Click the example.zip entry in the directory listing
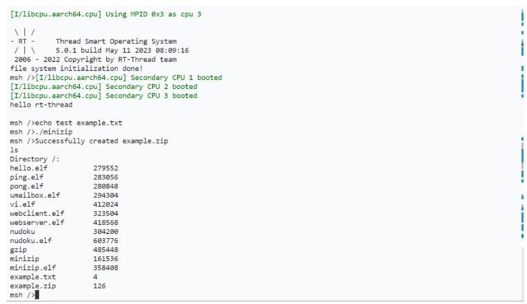Viewport: 527px width, 304px height. pyautogui.click(x=33, y=286)
